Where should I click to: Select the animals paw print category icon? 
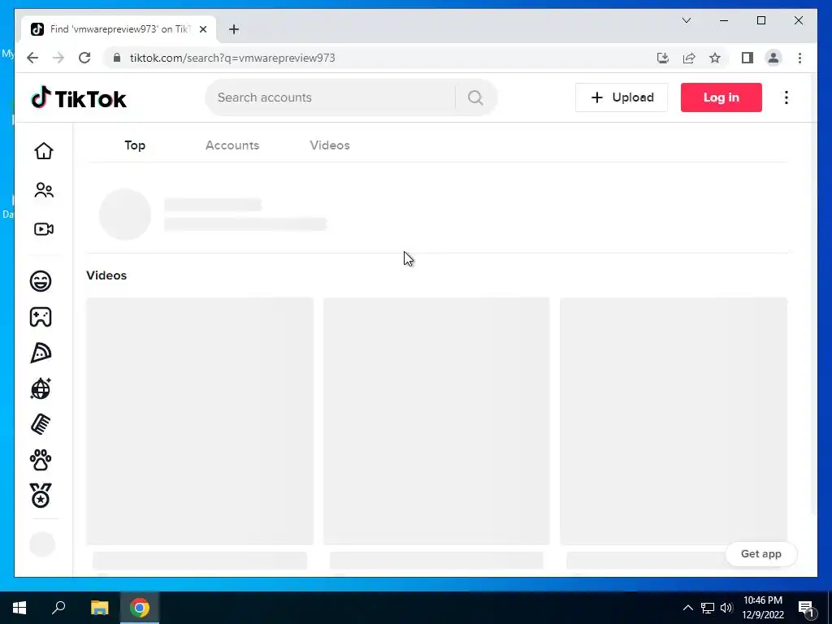tap(41, 460)
